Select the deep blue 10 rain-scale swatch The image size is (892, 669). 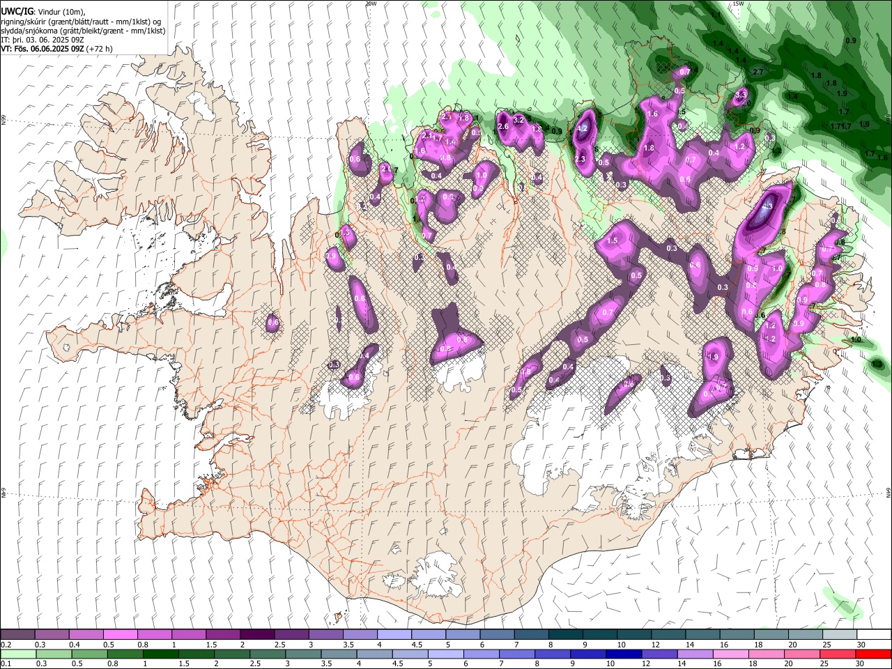tap(624, 654)
